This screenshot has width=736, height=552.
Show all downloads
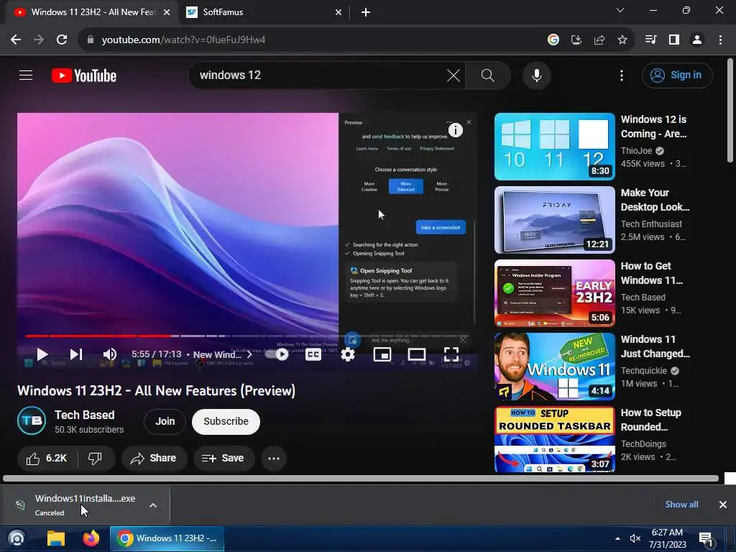click(681, 505)
